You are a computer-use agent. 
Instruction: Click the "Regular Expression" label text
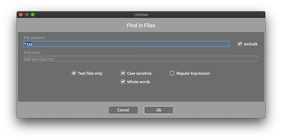pos(193,73)
